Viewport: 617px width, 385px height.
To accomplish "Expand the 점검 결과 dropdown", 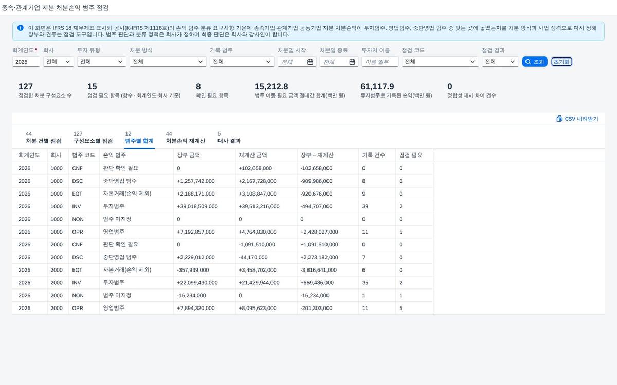I will pyautogui.click(x=500, y=62).
